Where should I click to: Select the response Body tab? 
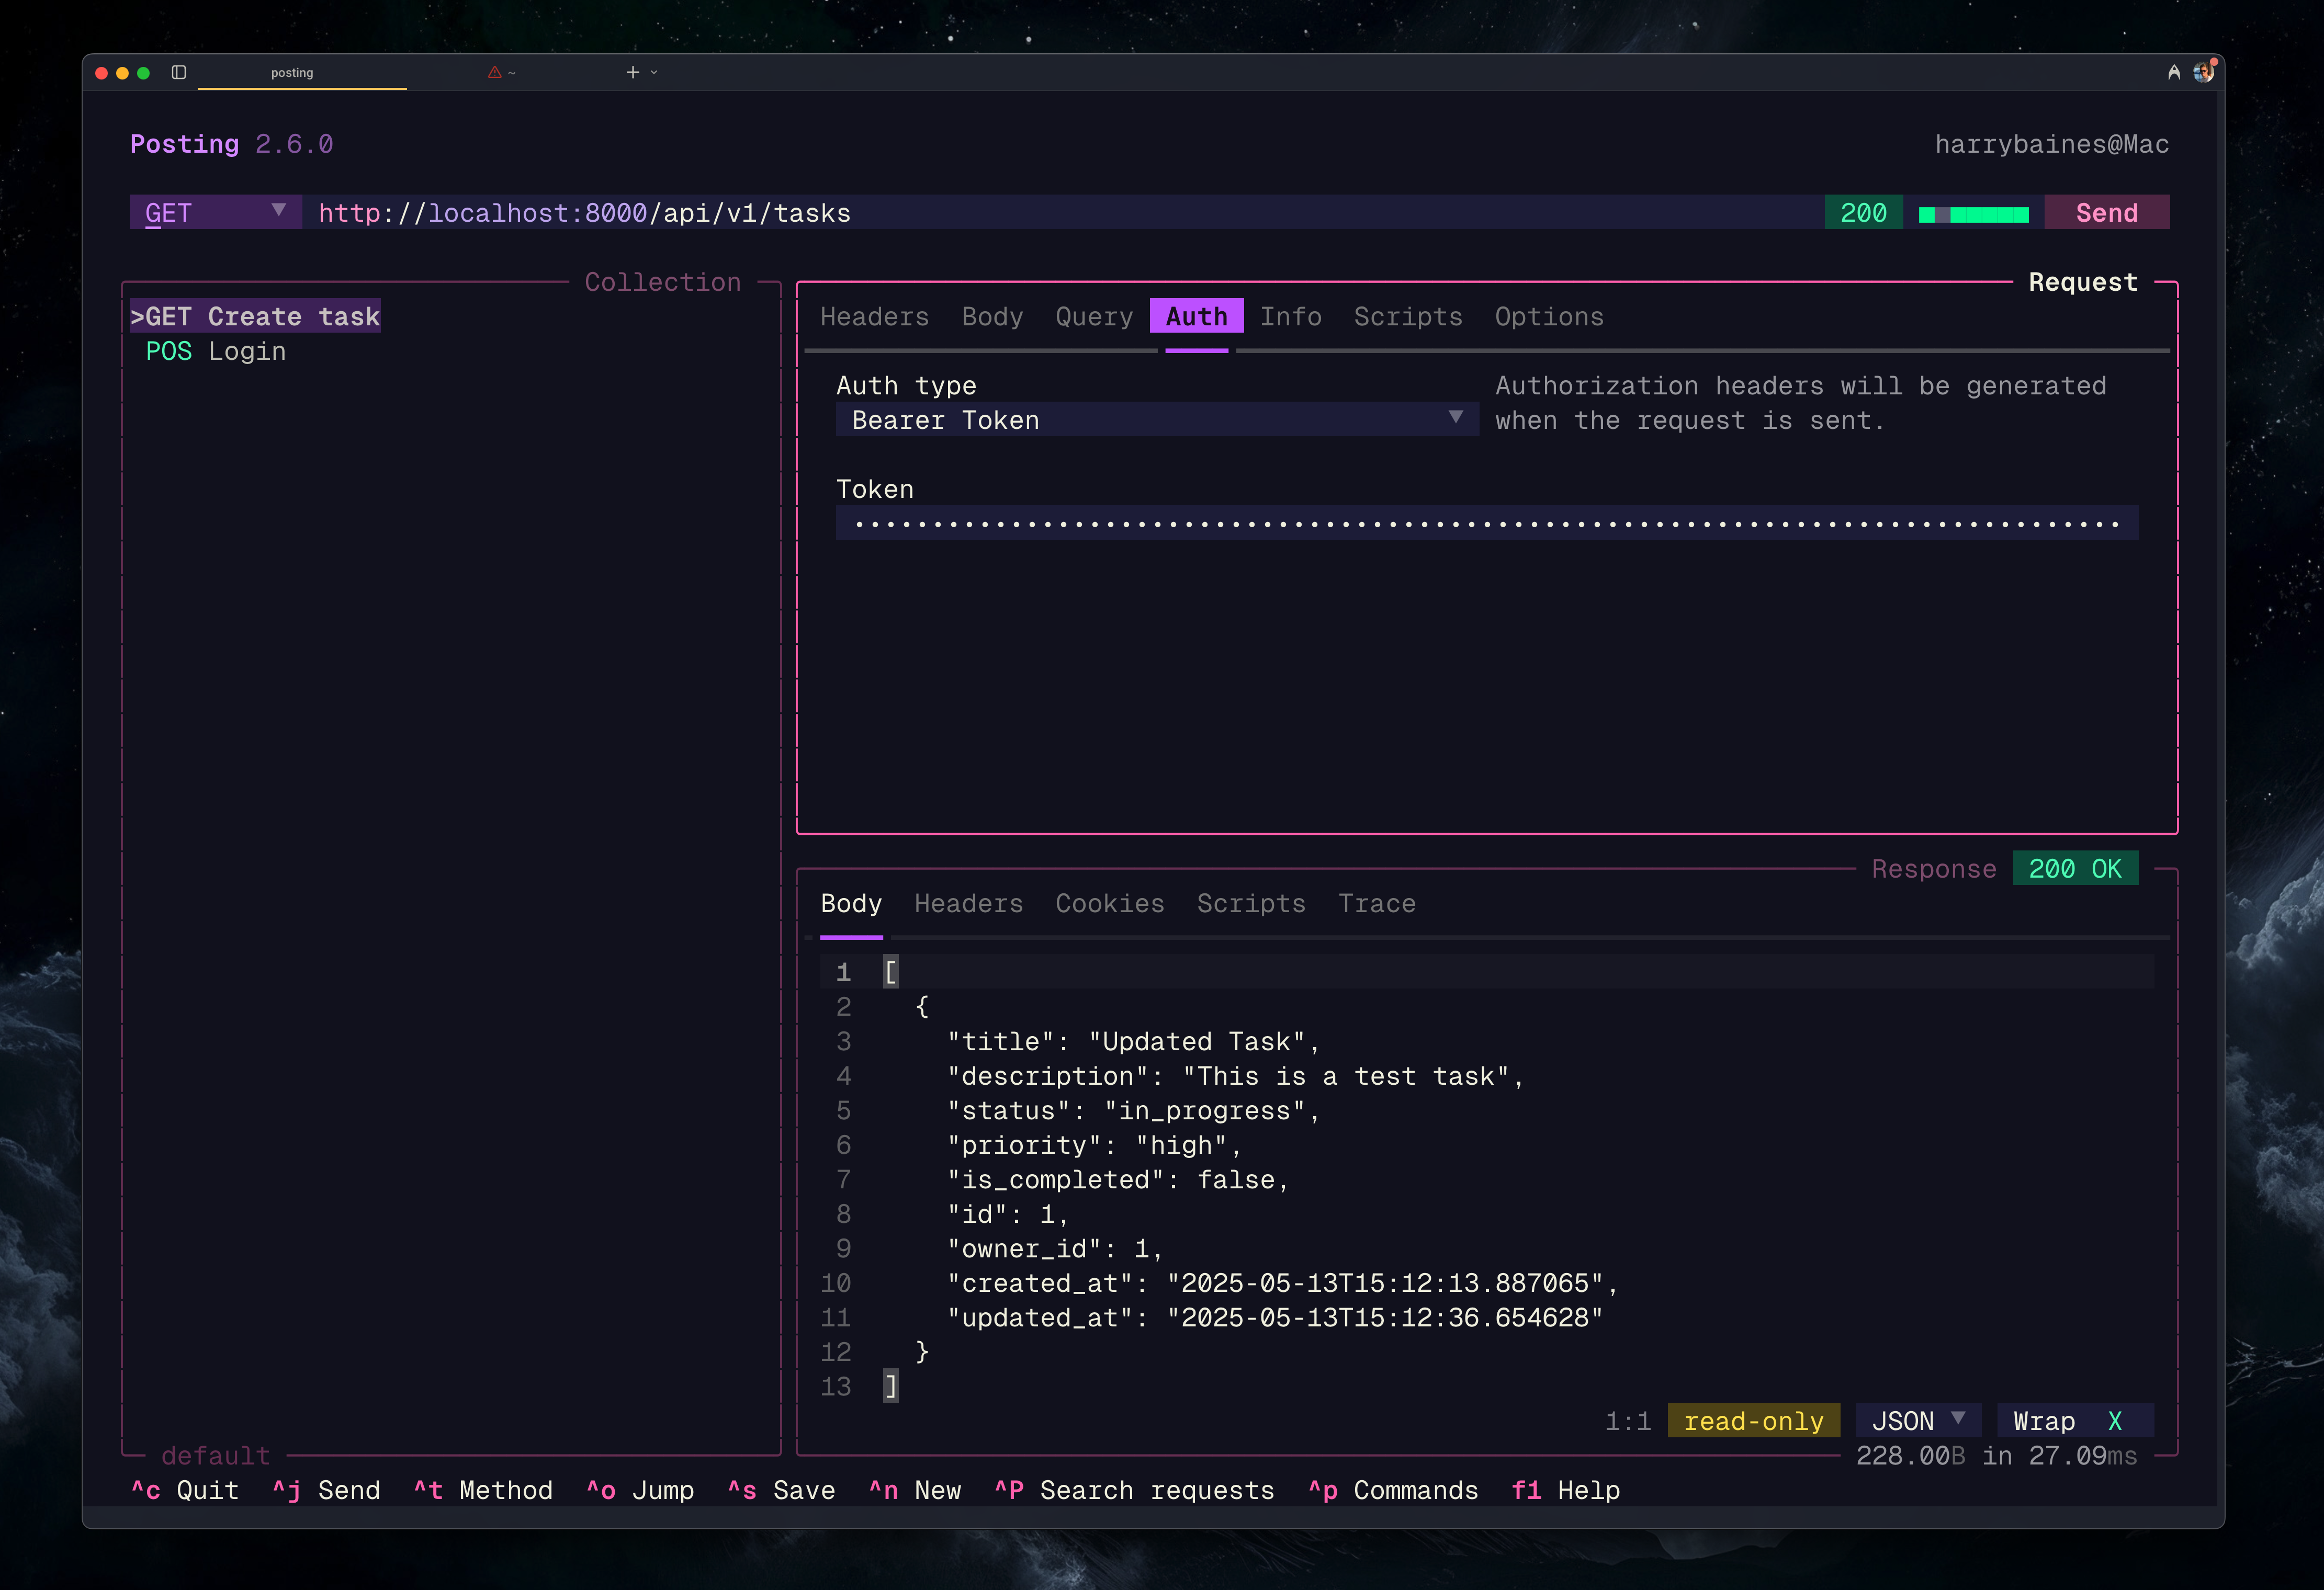[x=851, y=903]
